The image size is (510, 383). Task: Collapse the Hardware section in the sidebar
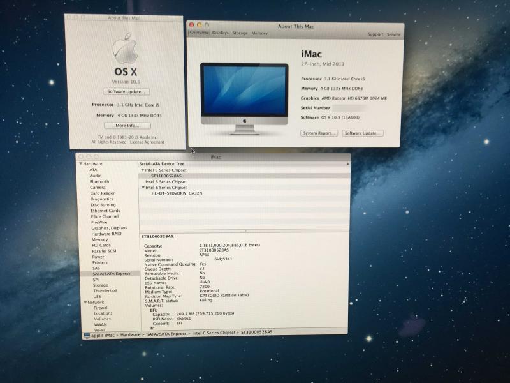[x=80, y=164]
